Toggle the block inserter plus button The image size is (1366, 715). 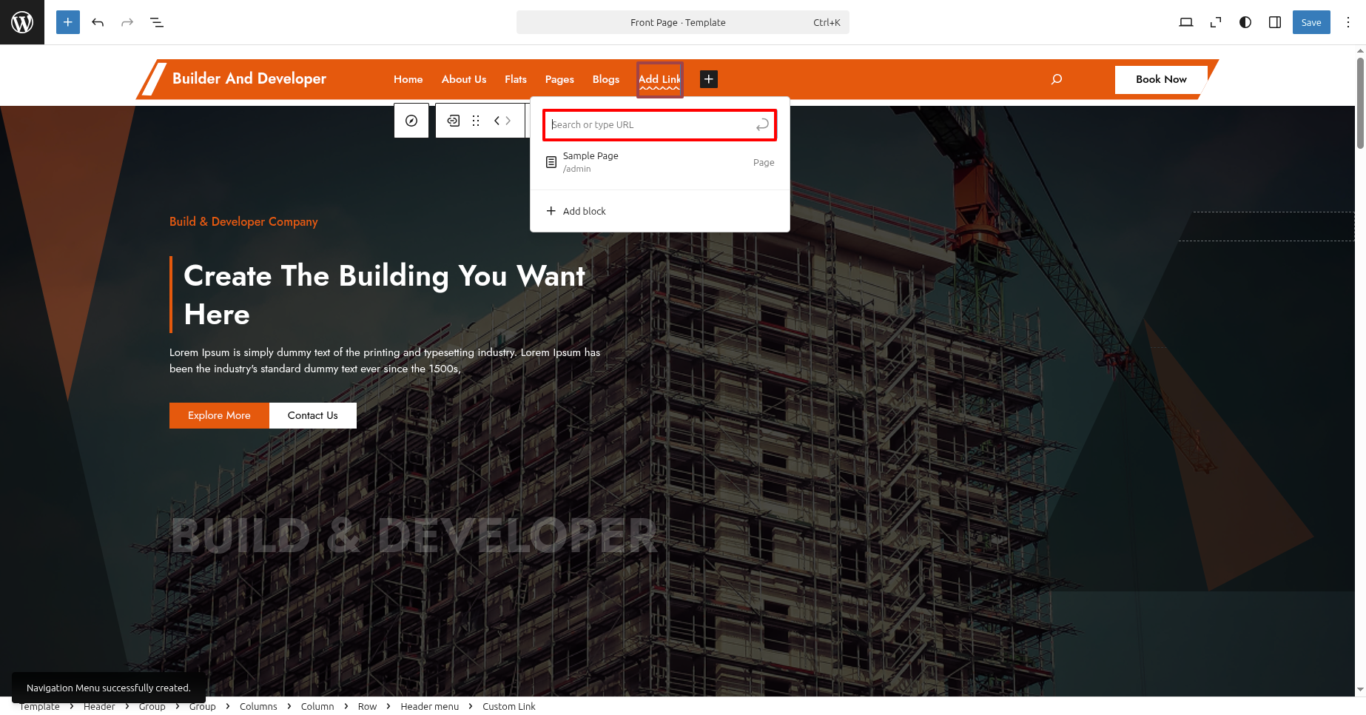[68, 22]
